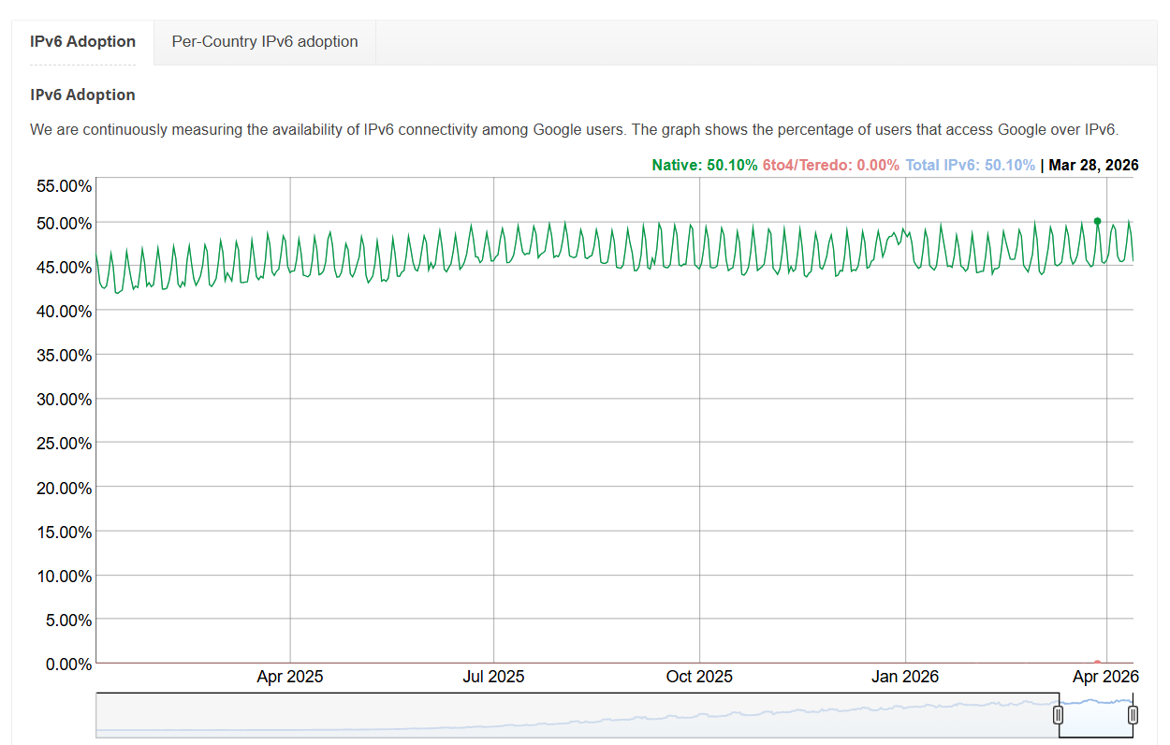Image resolution: width=1170 pixels, height=745 pixels.
Task: Click the 6to4/Teredo: 0.00% legend label
Action: click(x=830, y=166)
